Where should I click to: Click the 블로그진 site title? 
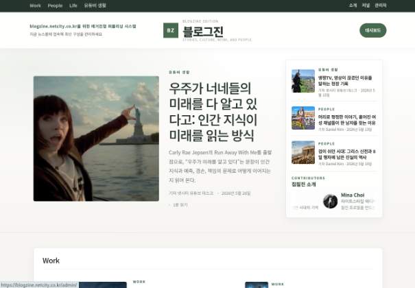203,32
